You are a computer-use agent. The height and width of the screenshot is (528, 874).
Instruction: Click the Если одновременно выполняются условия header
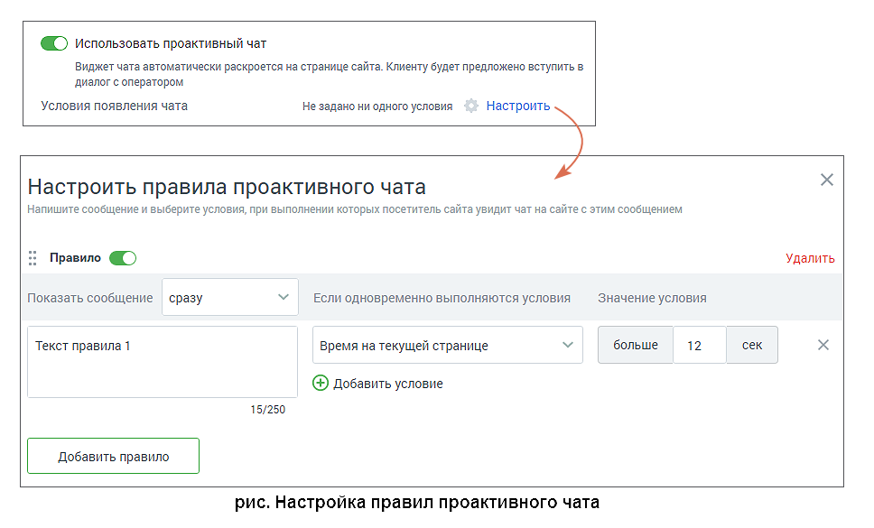(x=442, y=298)
